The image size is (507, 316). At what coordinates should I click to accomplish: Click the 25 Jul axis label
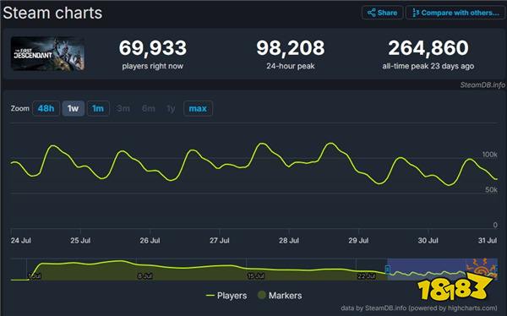80,240
